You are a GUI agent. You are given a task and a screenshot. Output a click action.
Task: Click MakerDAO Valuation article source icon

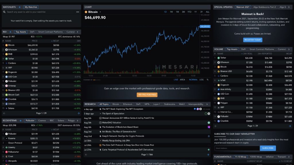tap(100, 123)
